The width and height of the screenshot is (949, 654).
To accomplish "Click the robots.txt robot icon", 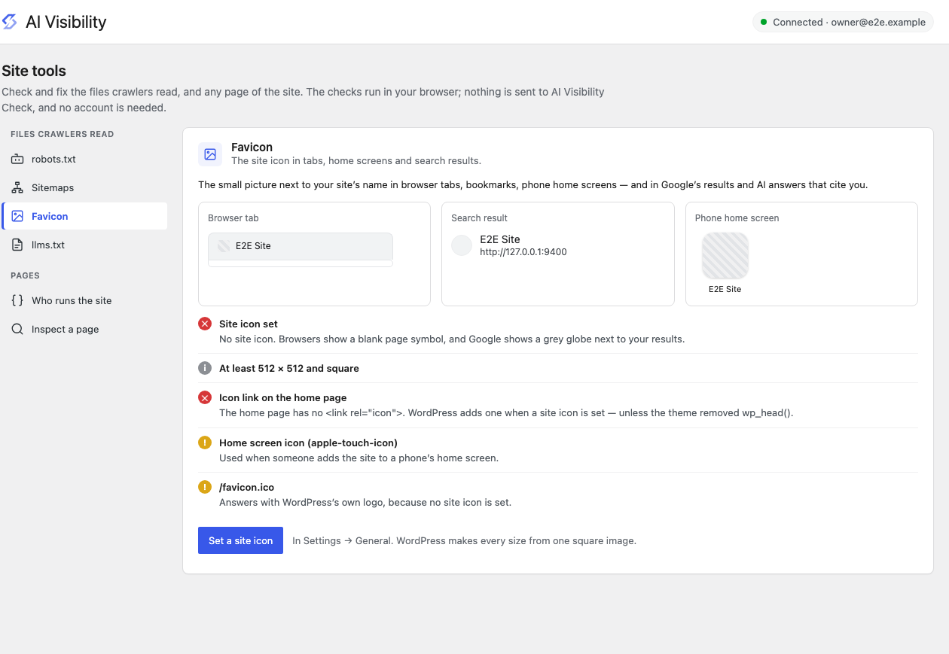I will click(17, 160).
